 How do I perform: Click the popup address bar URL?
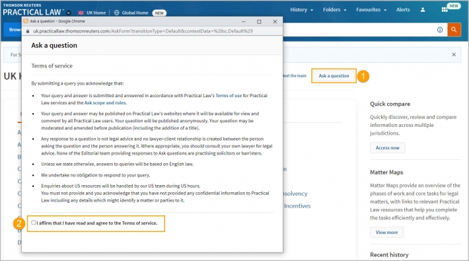[143, 31]
